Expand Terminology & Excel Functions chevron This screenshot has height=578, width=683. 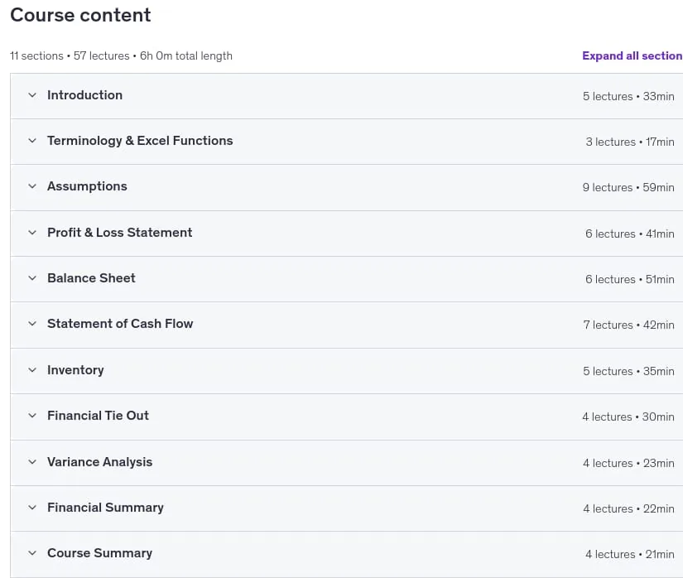pyautogui.click(x=32, y=141)
